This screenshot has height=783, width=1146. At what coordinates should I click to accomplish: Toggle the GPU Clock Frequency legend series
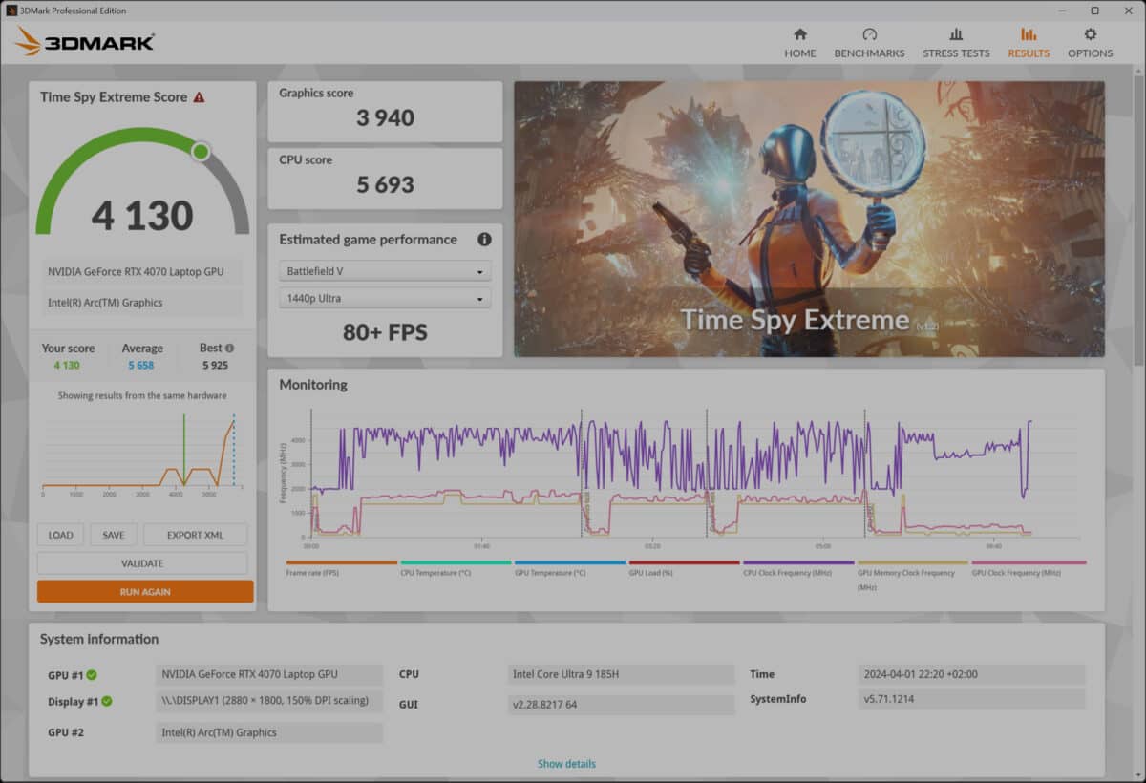coord(1028,568)
